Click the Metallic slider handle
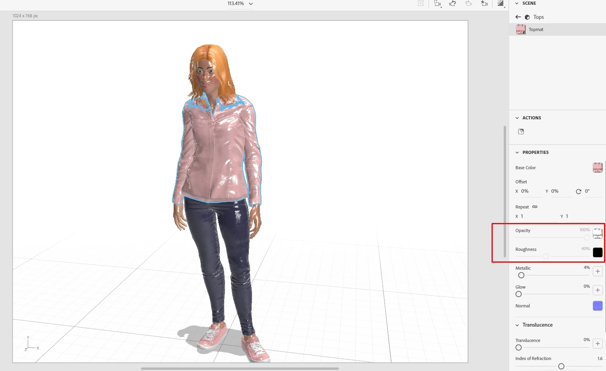The image size is (606, 371). click(521, 275)
